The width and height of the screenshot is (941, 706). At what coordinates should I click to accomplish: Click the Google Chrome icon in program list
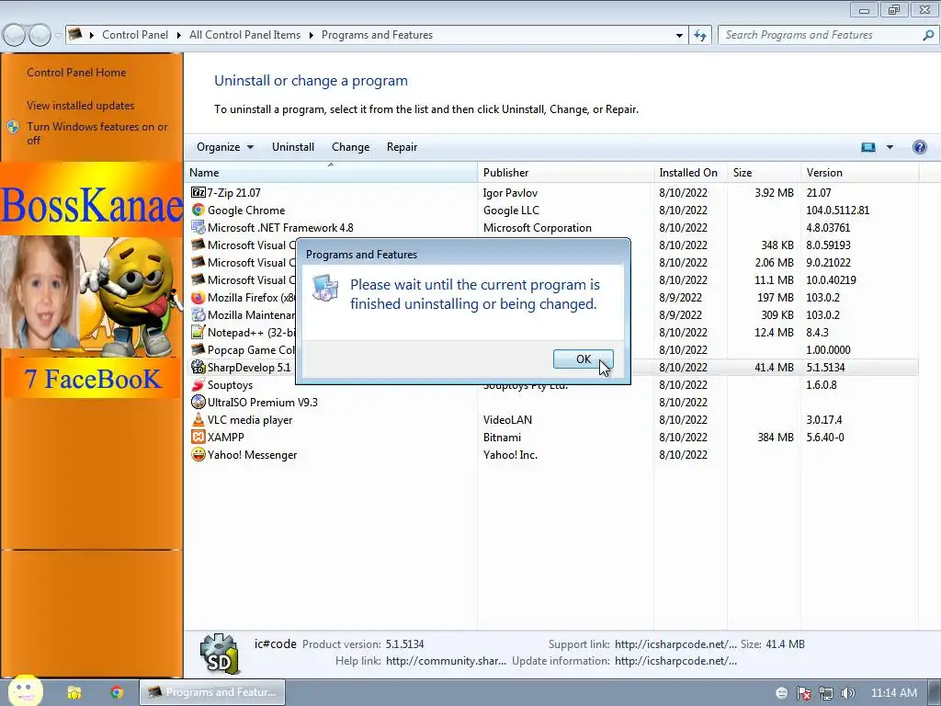[x=198, y=211]
